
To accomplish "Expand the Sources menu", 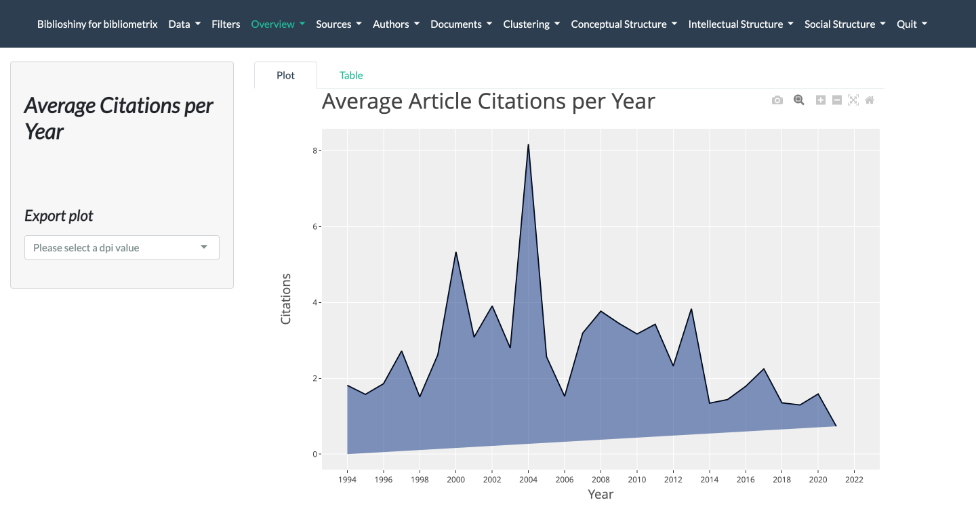I will coord(339,24).
